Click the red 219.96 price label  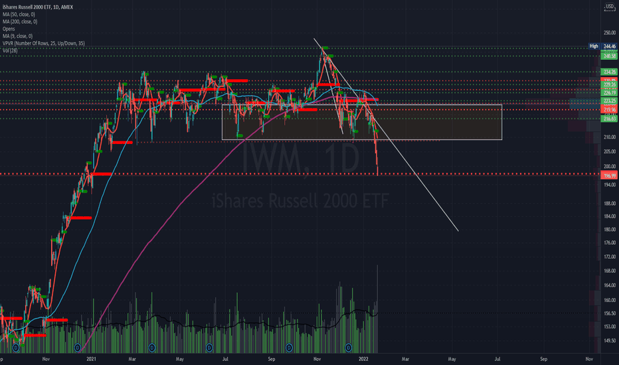tap(609, 110)
